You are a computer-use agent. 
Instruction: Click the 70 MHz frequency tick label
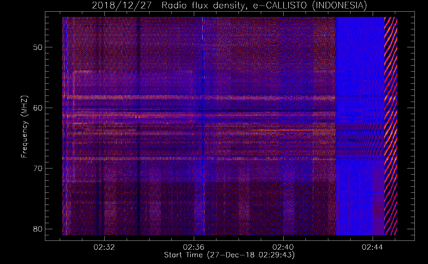point(38,168)
